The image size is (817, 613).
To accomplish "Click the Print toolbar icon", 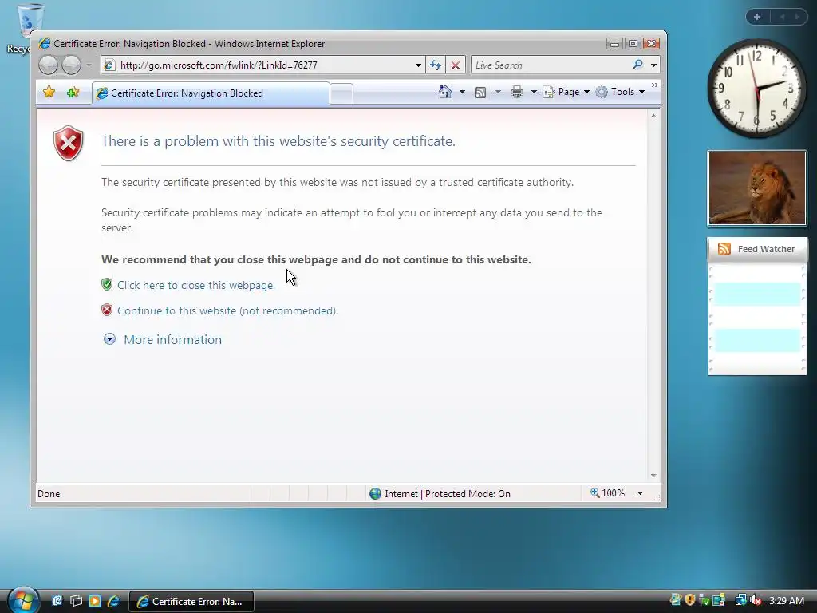I will [517, 93].
